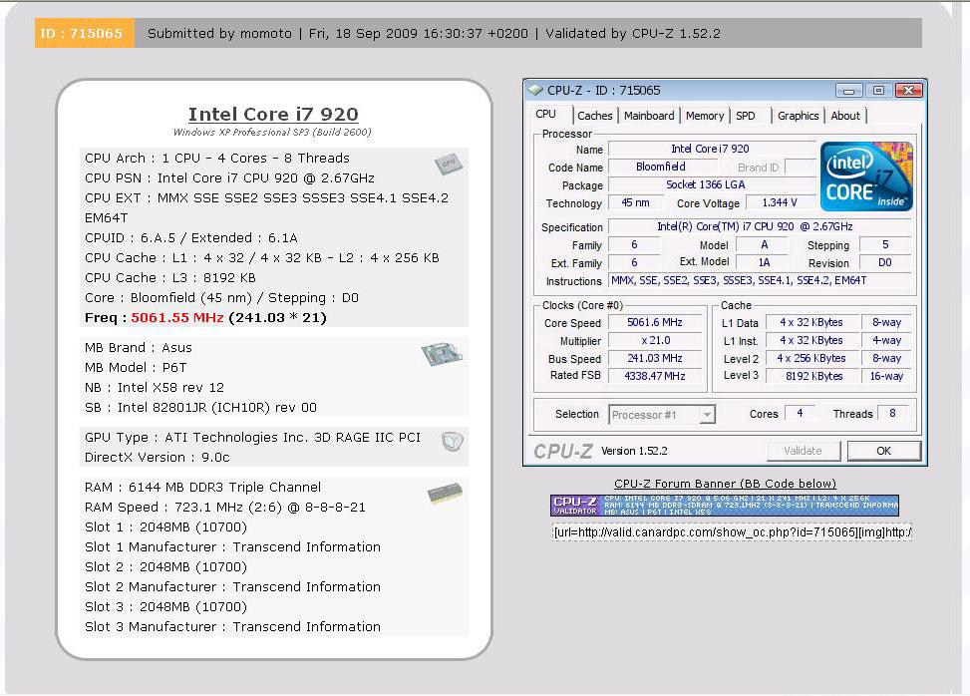Click the NB : Intel X58 rev 12 line
970x696 pixels.
pos(155,388)
